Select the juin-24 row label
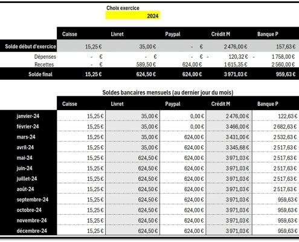Screen dimensions: 299x242 click(x=24, y=168)
